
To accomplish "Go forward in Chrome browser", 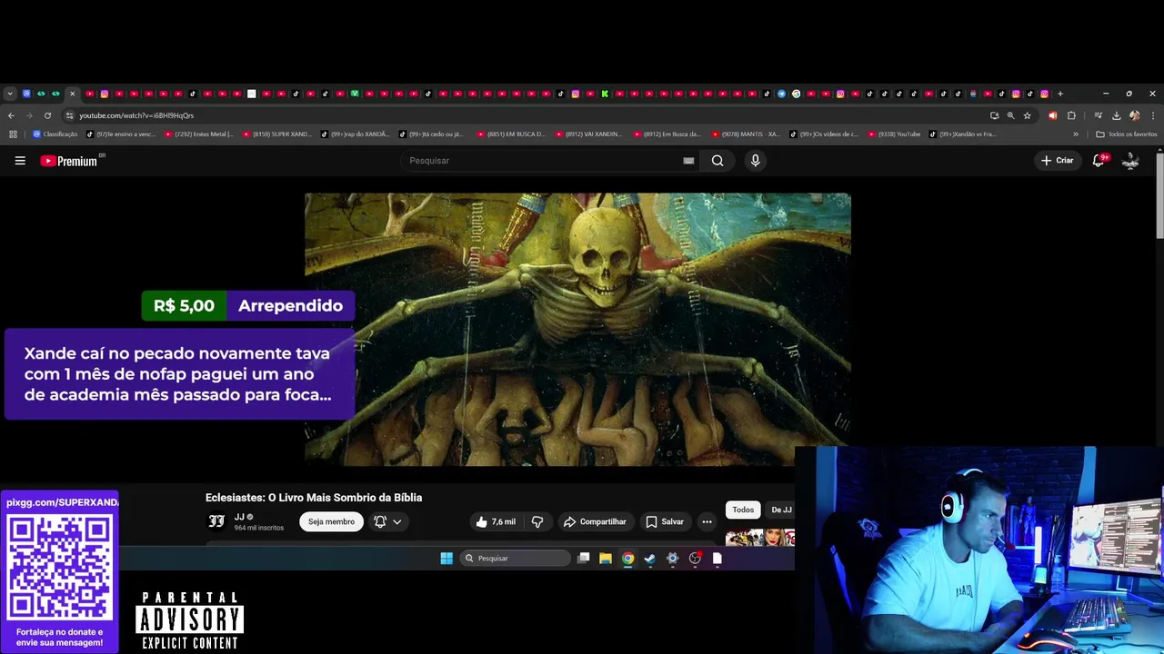I will point(29,115).
